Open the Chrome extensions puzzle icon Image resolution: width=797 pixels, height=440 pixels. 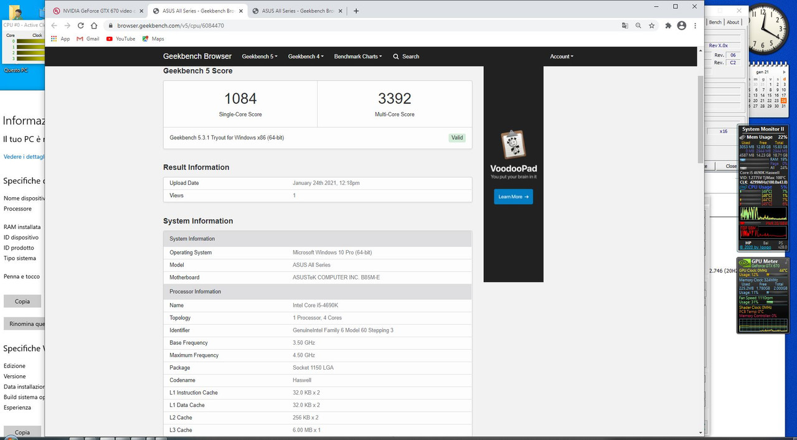click(x=668, y=26)
